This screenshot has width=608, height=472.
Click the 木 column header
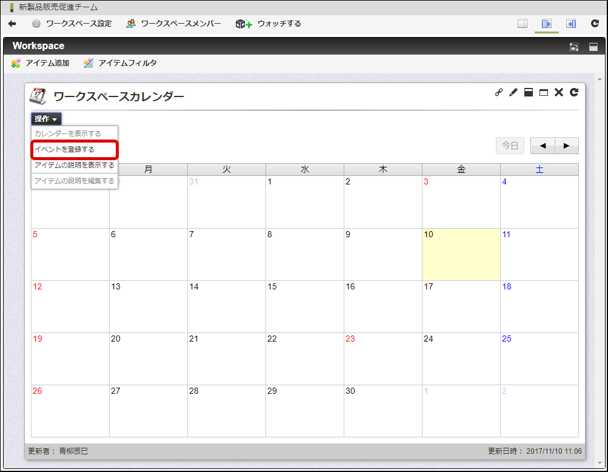pyautogui.click(x=383, y=169)
